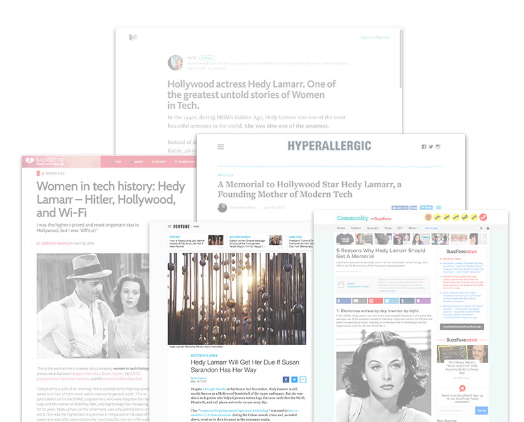This screenshot has width=524, height=422.
Task: Follow author Yulia on Medium
Action: [x=206, y=58]
